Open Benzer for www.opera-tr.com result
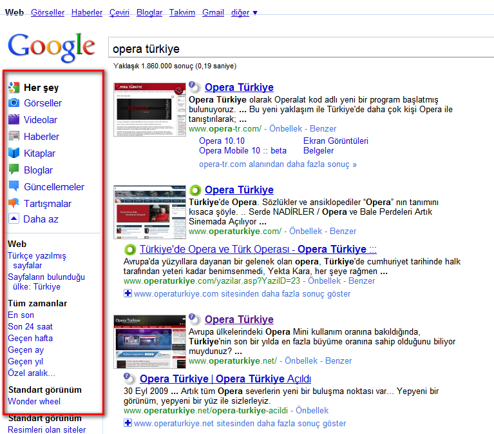The width and height of the screenshot is (494, 434). click(323, 129)
